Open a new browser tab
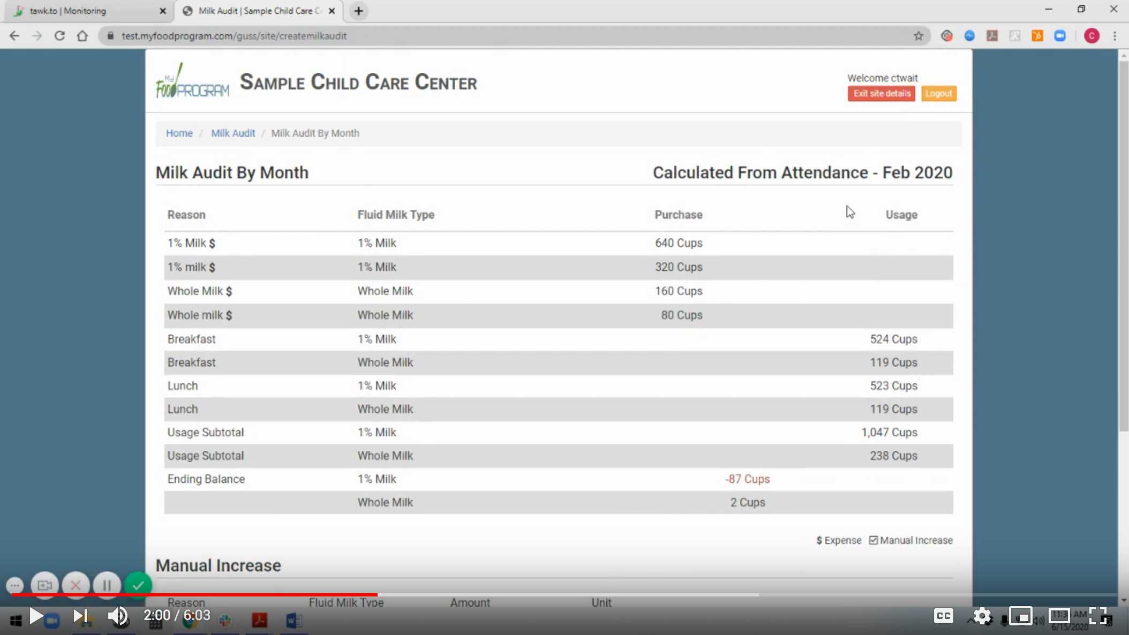 358,11
